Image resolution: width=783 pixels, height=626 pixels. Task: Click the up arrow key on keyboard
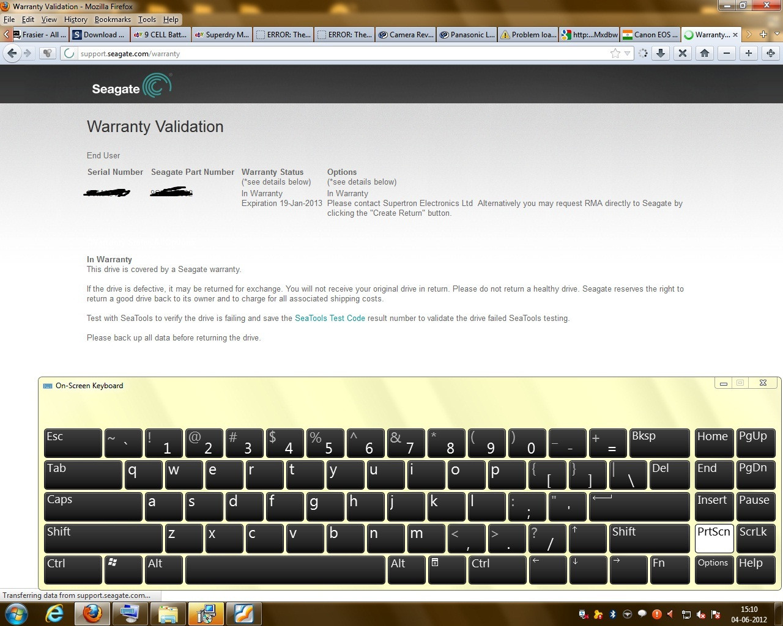pyautogui.click(x=588, y=539)
